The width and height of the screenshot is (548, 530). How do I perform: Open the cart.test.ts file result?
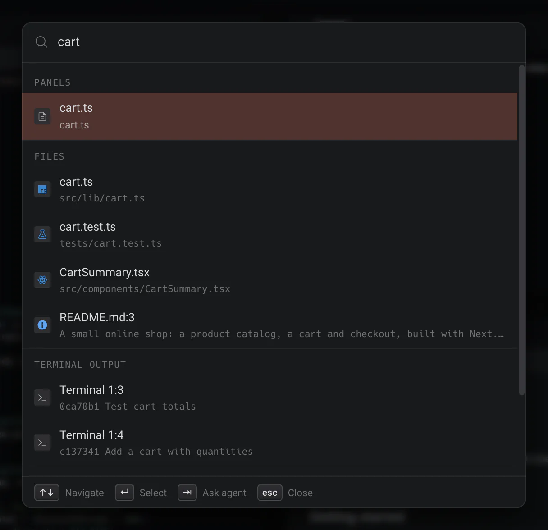(x=269, y=235)
